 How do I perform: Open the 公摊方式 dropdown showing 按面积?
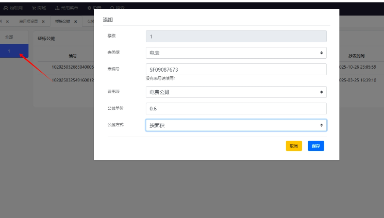pyautogui.click(x=236, y=125)
